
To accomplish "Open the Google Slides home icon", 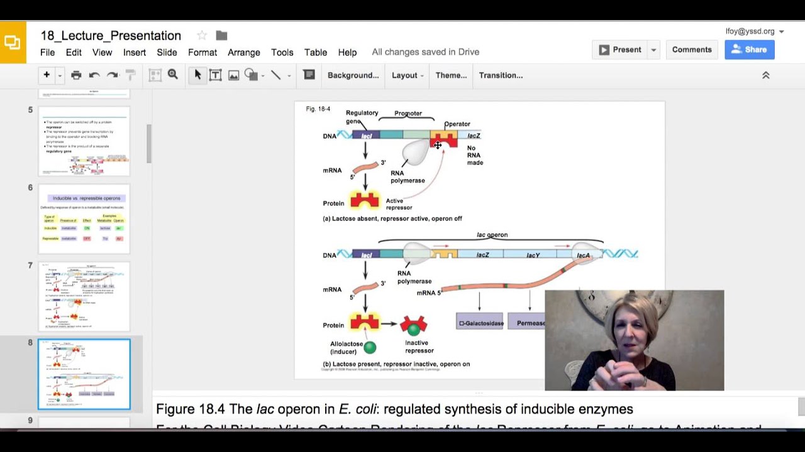I will [13, 43].
